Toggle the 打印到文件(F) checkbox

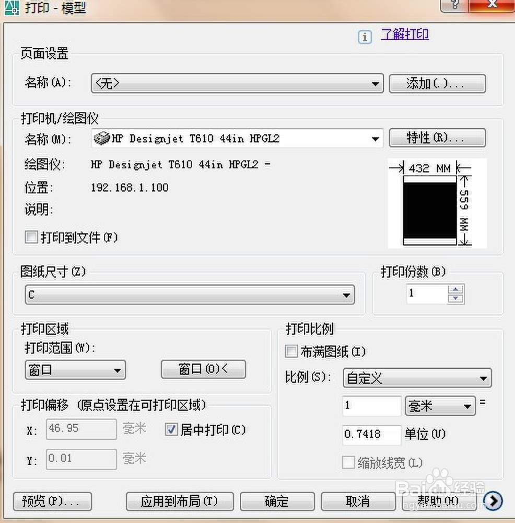click(31, 237)
